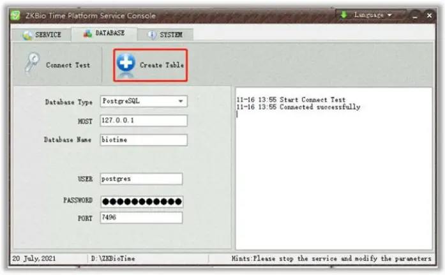Viewport: 445px width, 275px height.
Task: Click the 'PORT' label
Action: point(85,218)
